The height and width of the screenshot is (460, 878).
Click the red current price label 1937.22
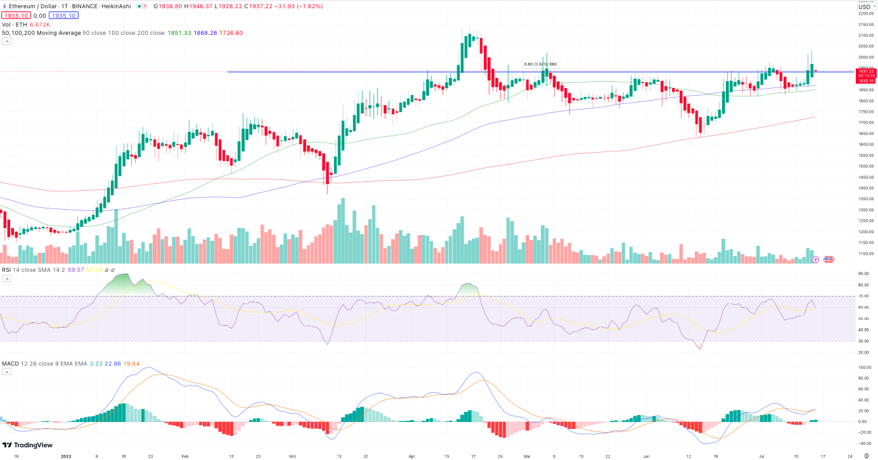(865, 72)
